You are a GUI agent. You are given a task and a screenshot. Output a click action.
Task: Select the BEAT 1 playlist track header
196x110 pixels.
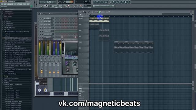(x=84, y=26)
